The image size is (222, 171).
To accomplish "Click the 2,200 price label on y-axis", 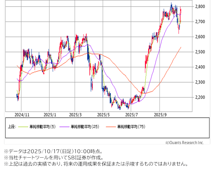I will point(200,97).
